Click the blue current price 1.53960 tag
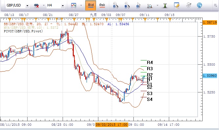Image resolution: width=219 pixels, height=130 pixels. point(210,76)
